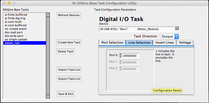Image resolution: width=209 pixels, height=103 pixels.
Task: Select the dio read port task
Action: 25,32
